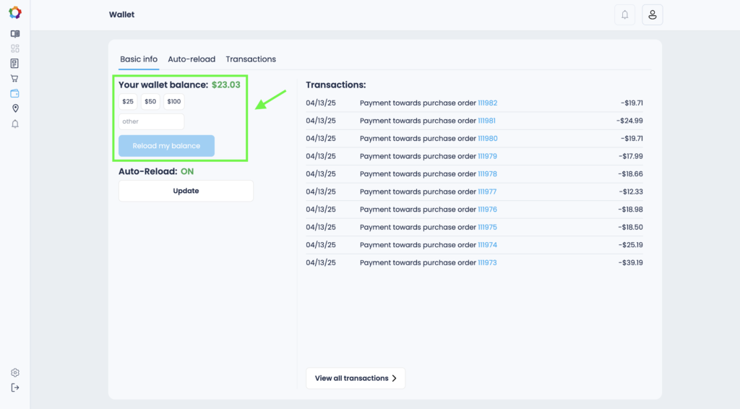
Task: Open the bell icon in the sidebar
Action: [x=15, y=124]
